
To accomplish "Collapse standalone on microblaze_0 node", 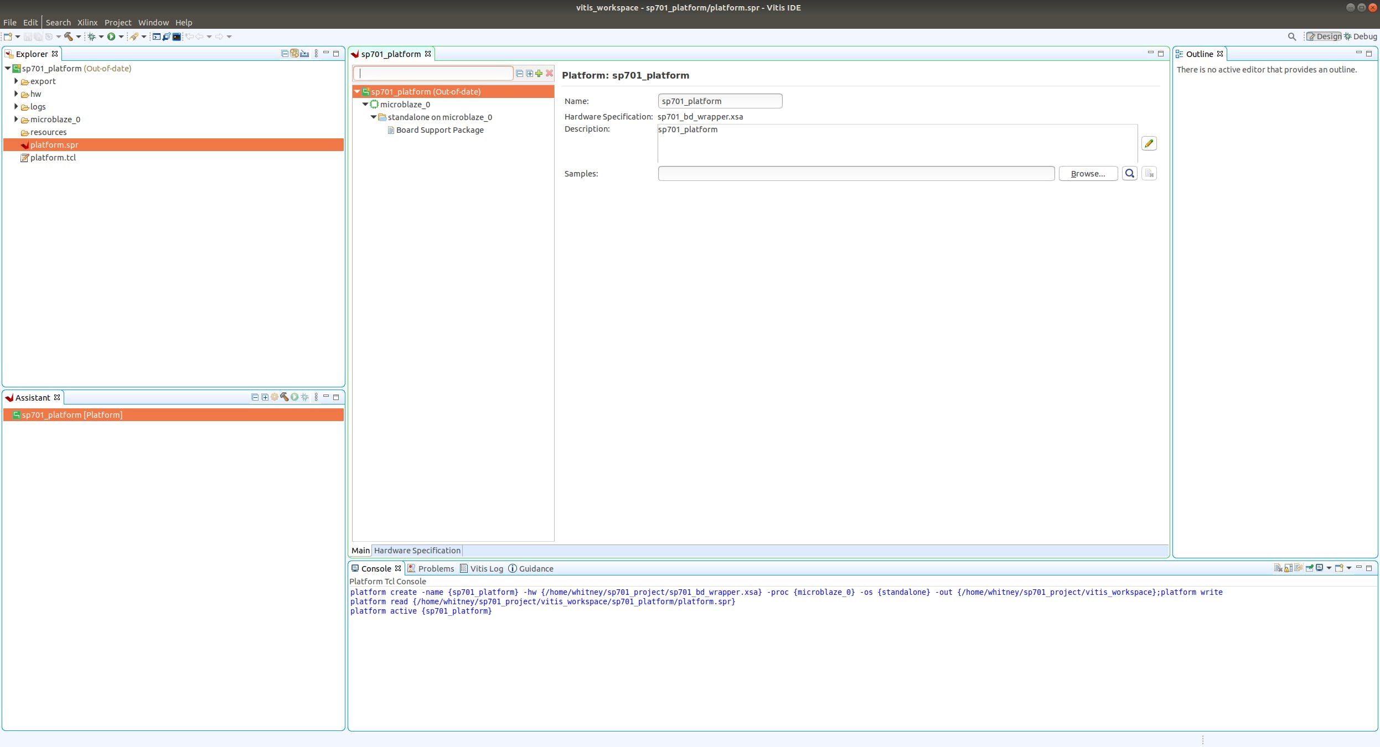I will point(374,117).
